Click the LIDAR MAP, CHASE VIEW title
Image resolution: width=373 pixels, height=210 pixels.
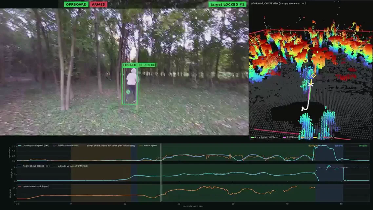tap(278, 4)
